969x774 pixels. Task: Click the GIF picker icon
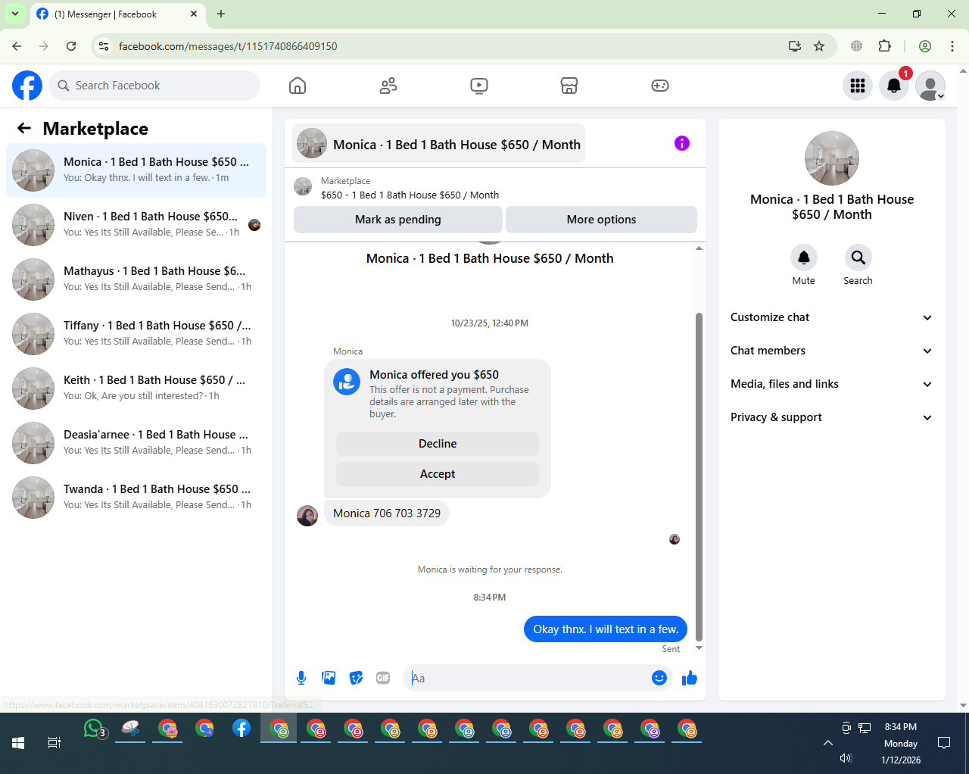383,678
